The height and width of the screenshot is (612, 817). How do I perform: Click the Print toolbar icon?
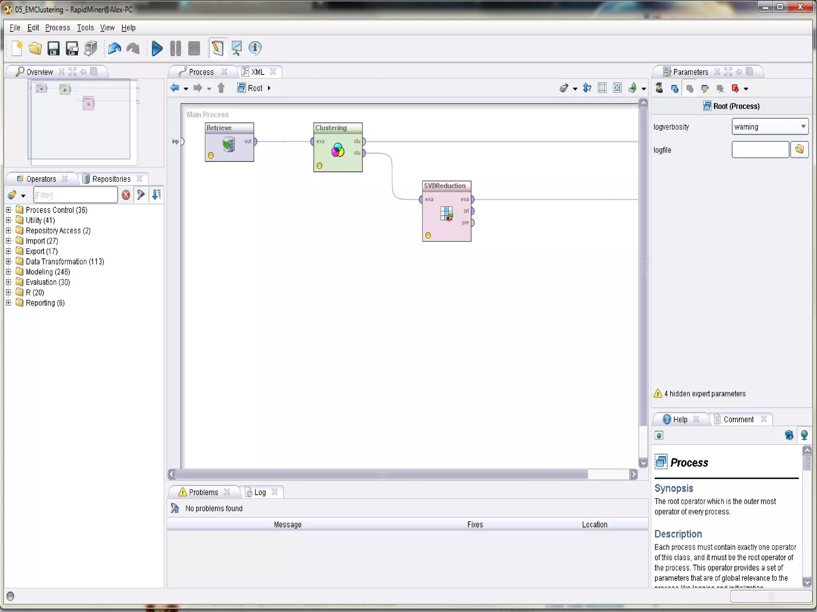pos(91,48)
